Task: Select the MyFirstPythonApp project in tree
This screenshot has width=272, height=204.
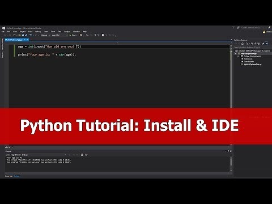Action: (x=249, y=54)
